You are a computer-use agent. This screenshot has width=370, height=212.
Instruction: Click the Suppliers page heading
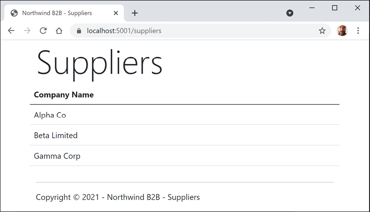(x=99, y=63)
